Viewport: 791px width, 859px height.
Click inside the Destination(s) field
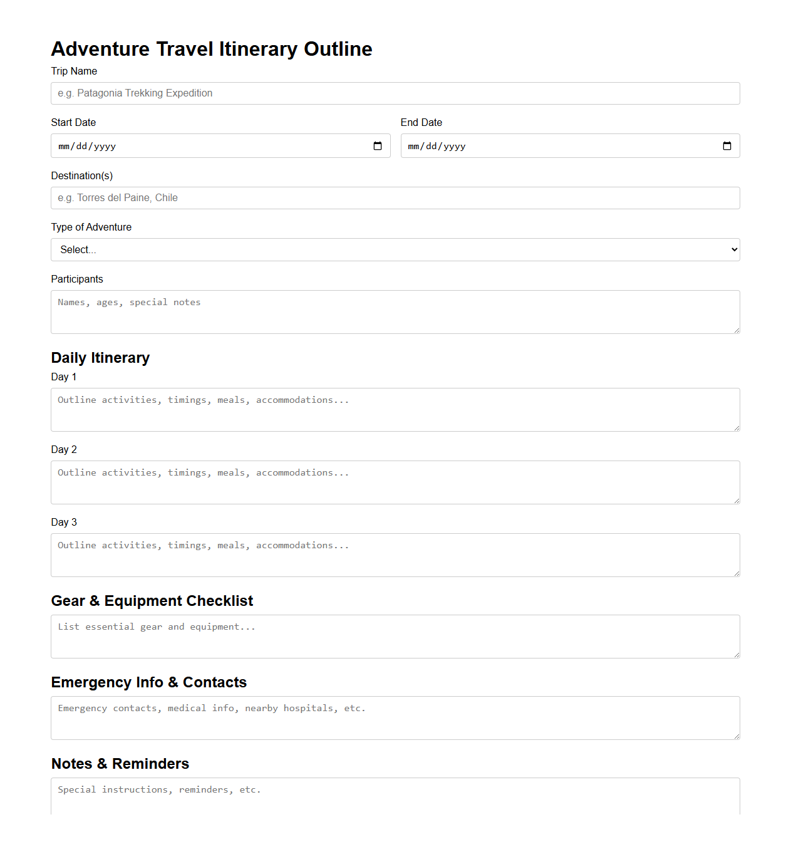395,197
